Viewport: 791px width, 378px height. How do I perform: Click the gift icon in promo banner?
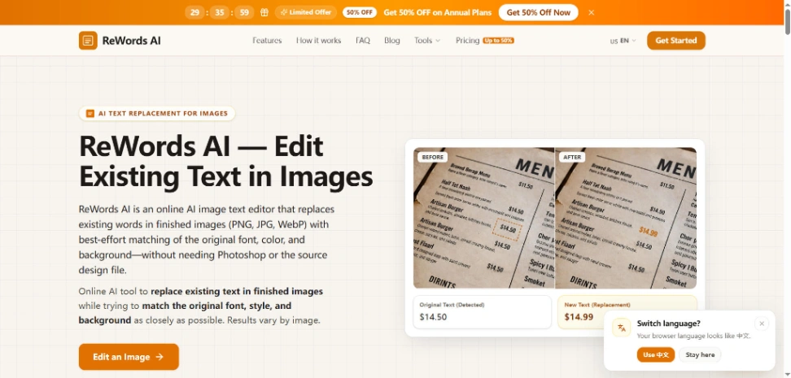coord(264,13)
